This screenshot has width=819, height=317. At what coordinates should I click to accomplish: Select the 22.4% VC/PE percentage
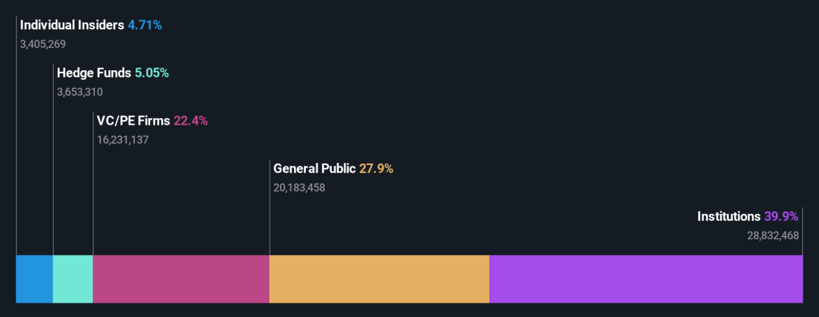click(x=190, y=121)
